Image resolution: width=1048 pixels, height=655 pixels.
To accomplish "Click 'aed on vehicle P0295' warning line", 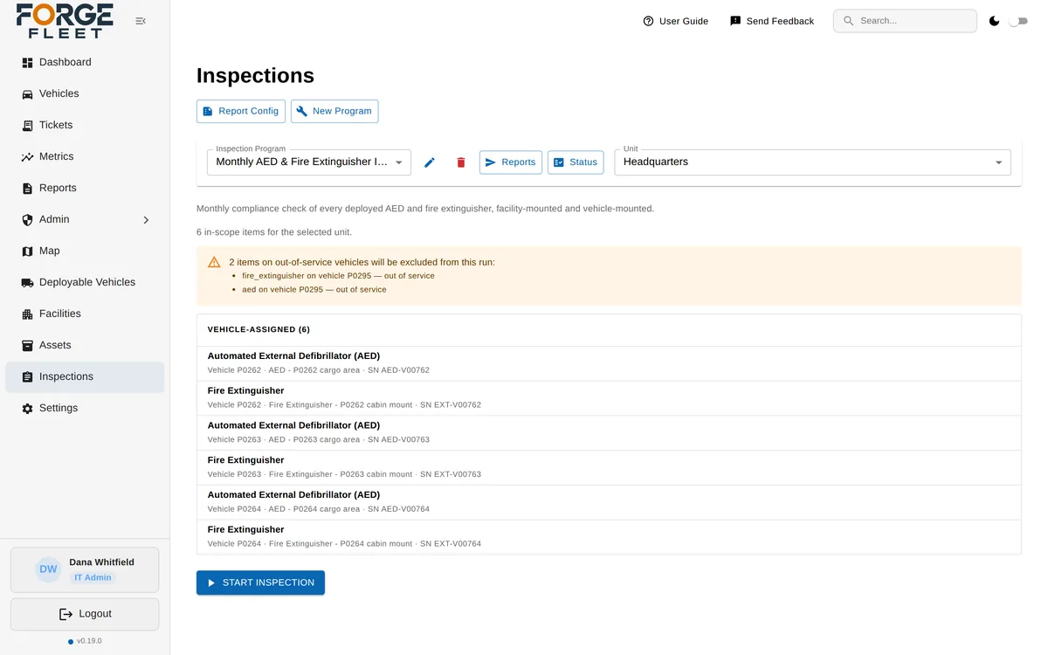I will 314,290.
